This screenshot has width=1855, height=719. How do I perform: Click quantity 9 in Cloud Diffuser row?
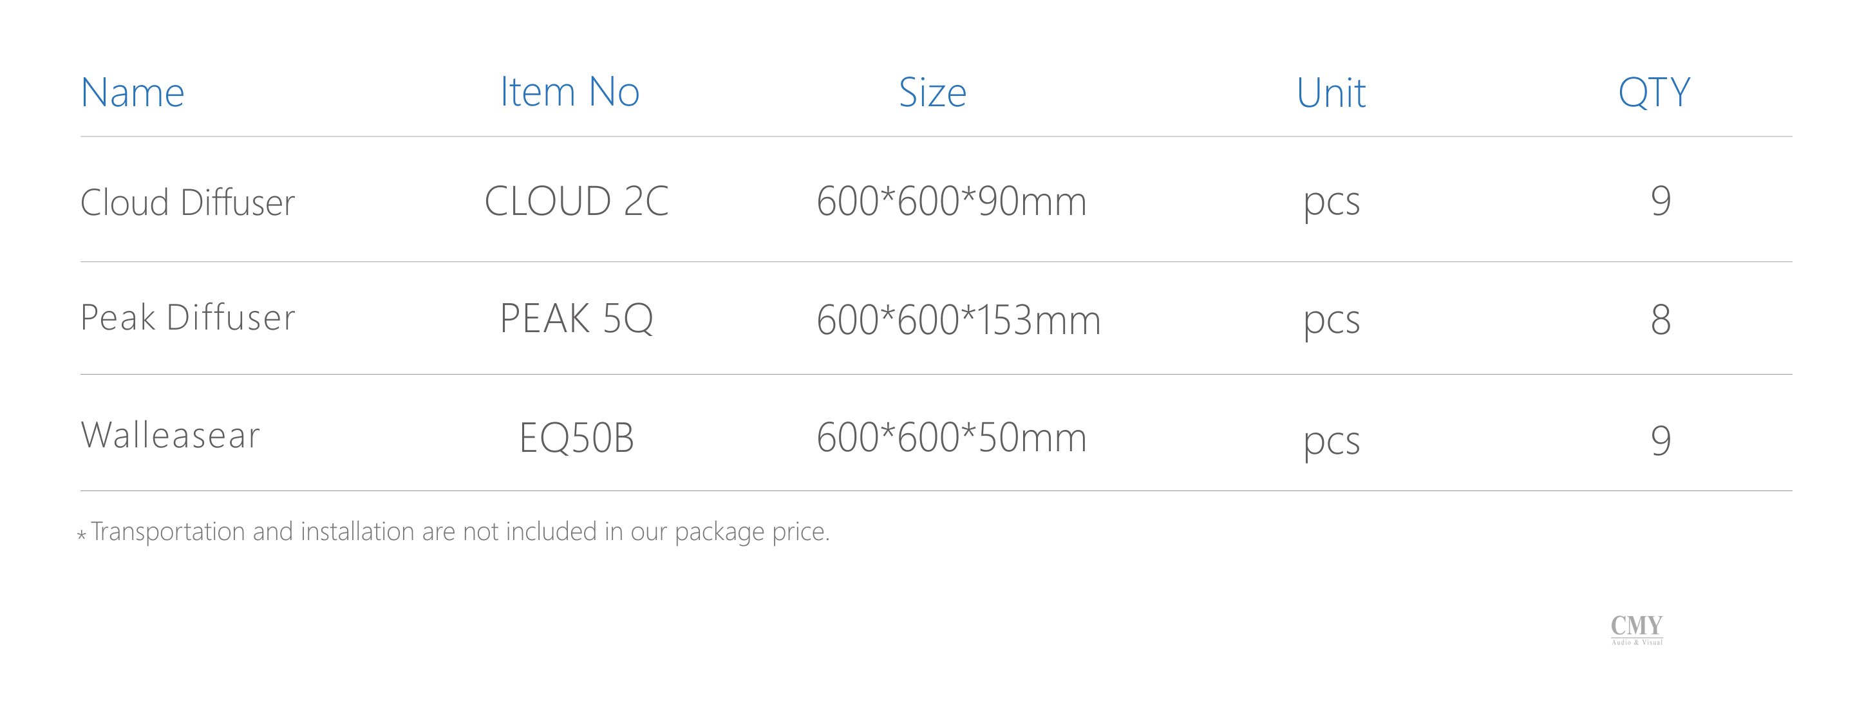pyautogui.click(x=1661, y=201)
